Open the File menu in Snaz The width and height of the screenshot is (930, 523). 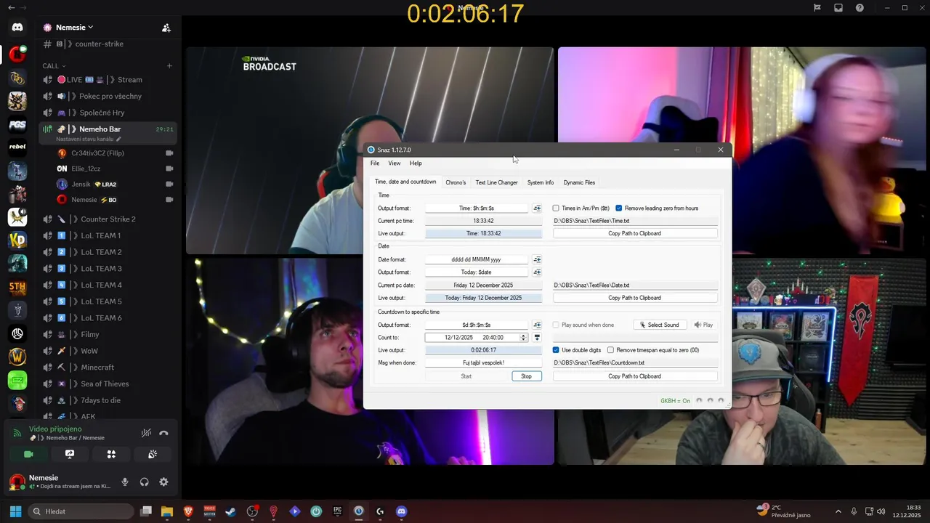point(375,163)
